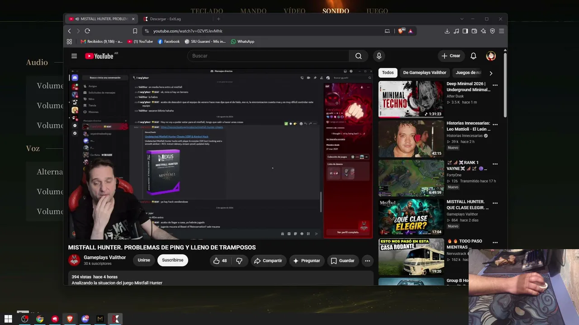Open VÍDEO tab in the game settings

coord(294,11)
